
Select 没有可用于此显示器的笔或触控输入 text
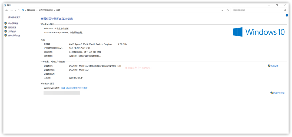point(85,56)
